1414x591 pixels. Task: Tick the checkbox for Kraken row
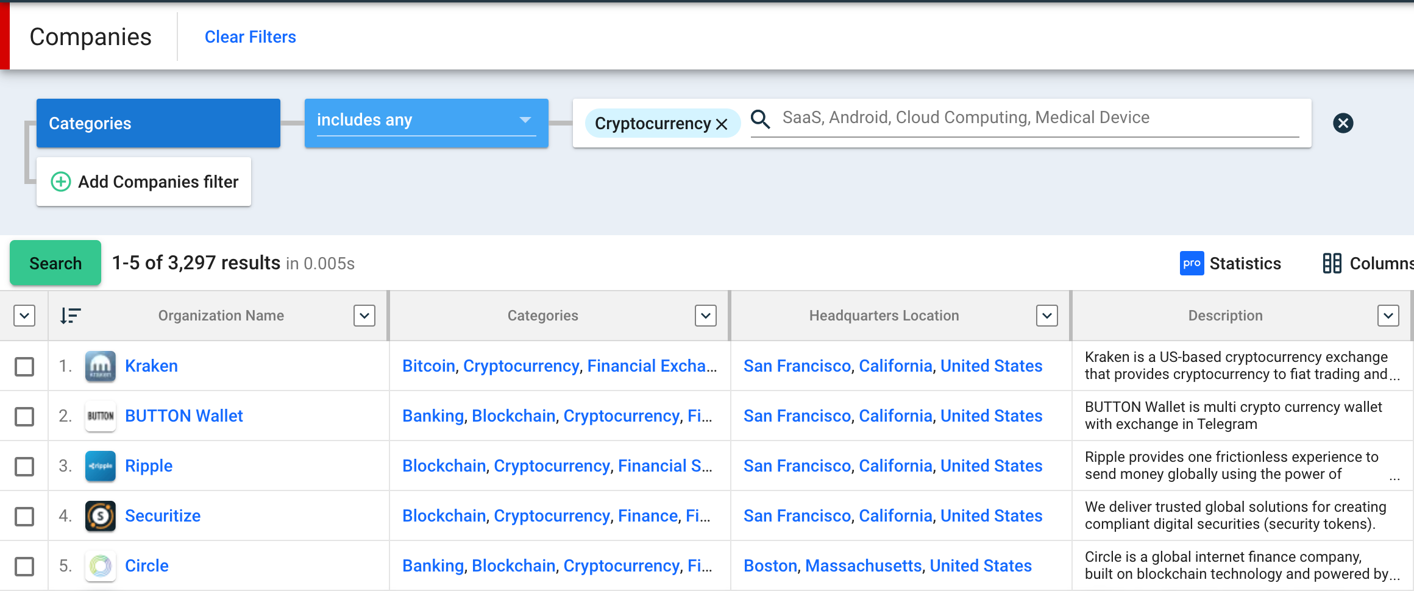(x=24, y=366)
